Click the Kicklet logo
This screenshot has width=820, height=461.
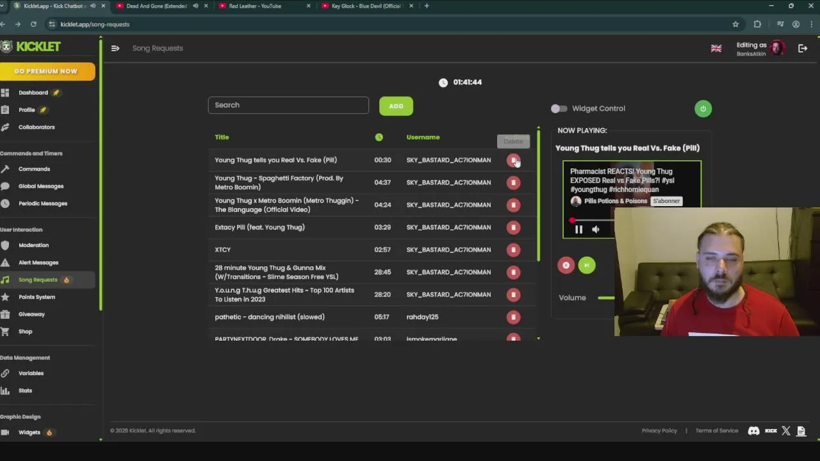tap(31, 47)
